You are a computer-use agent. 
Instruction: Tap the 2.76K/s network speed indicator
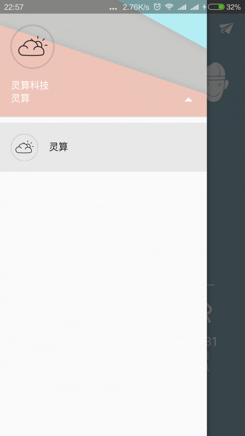coord(136,7)
